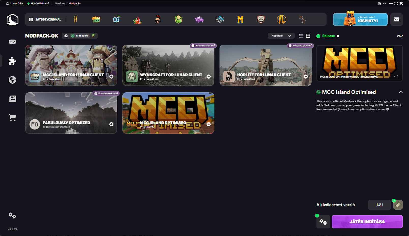This screenshot has height=236, width=409.
Task: Open launch options gear beside the launch button
Action: [x=323, y=222]
